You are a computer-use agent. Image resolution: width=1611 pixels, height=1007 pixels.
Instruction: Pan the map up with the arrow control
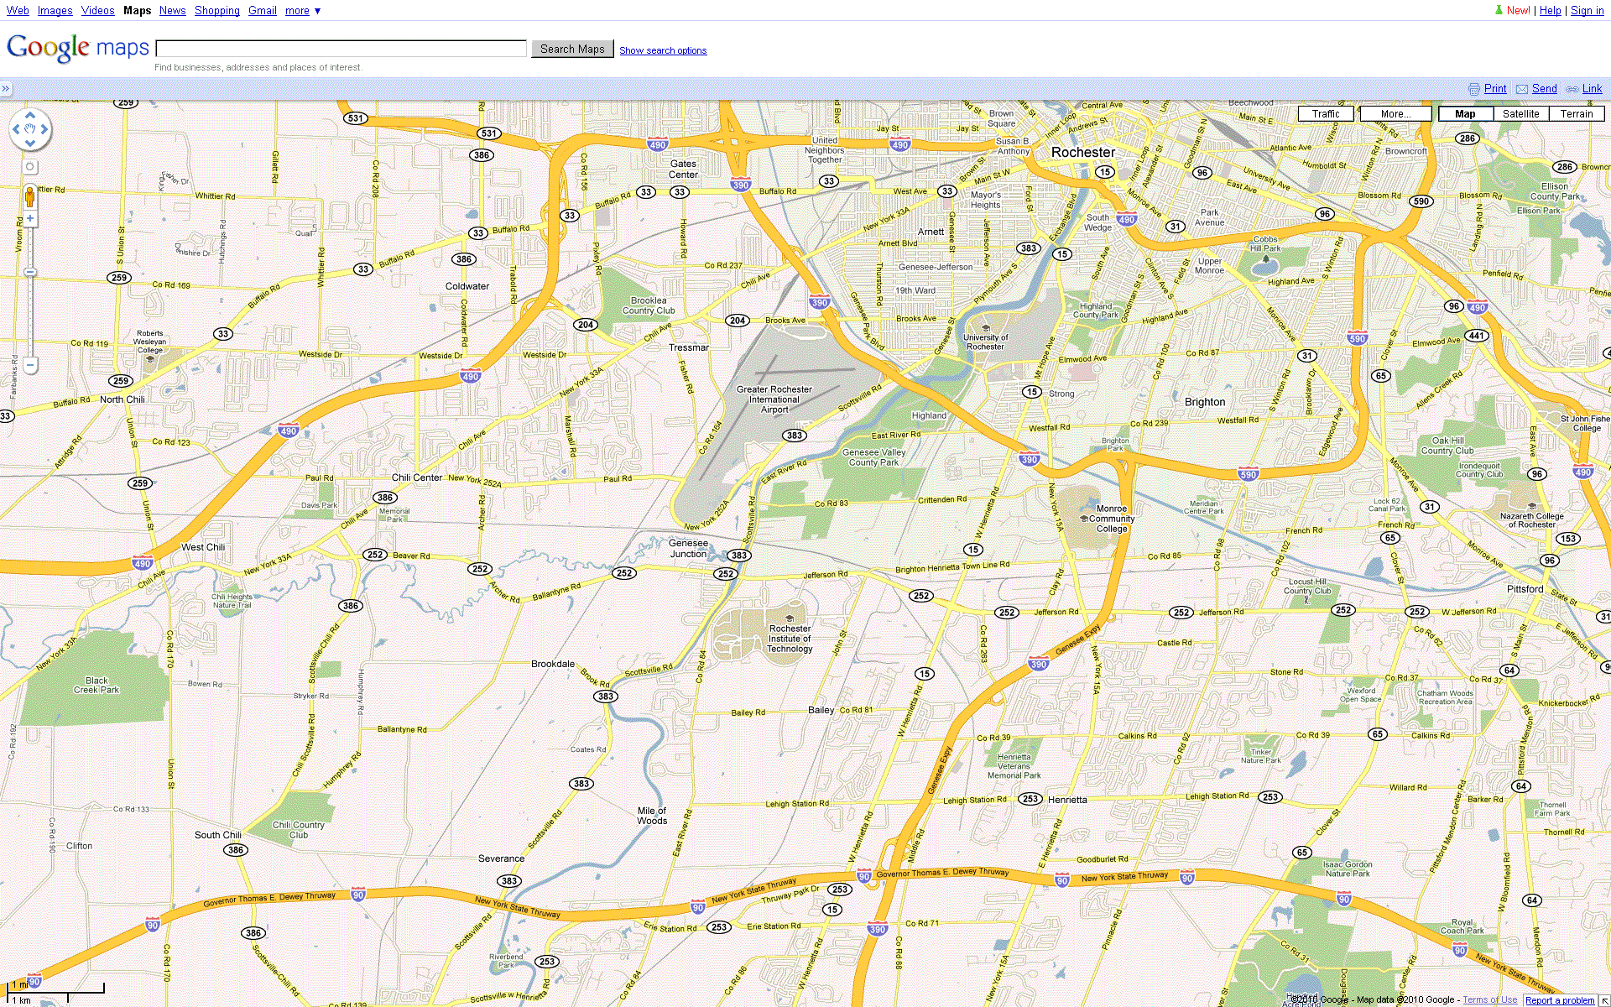(30, 116)
